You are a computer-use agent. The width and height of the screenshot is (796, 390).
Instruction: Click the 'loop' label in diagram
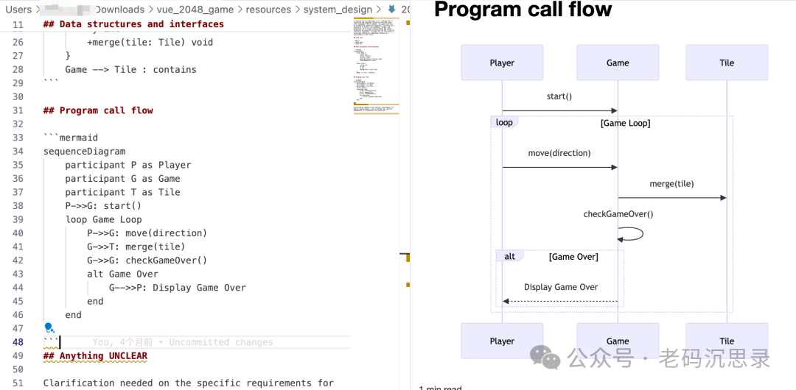(504, 122)
